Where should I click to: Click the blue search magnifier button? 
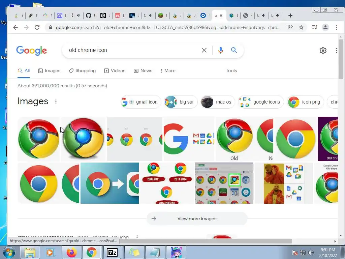coord(234,50)
